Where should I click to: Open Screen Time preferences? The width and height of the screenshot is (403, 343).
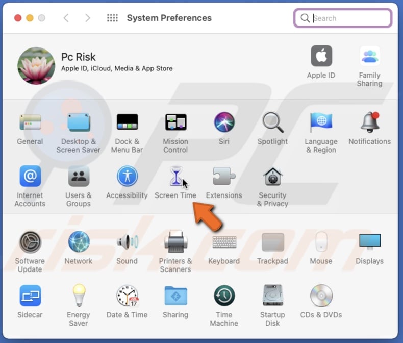click(175, 178)
